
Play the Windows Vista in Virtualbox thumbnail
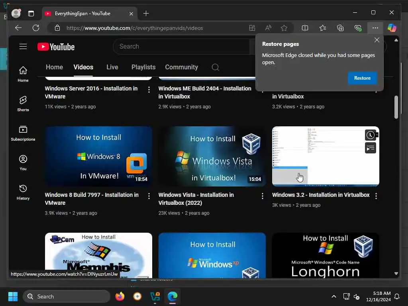(212, 156)
